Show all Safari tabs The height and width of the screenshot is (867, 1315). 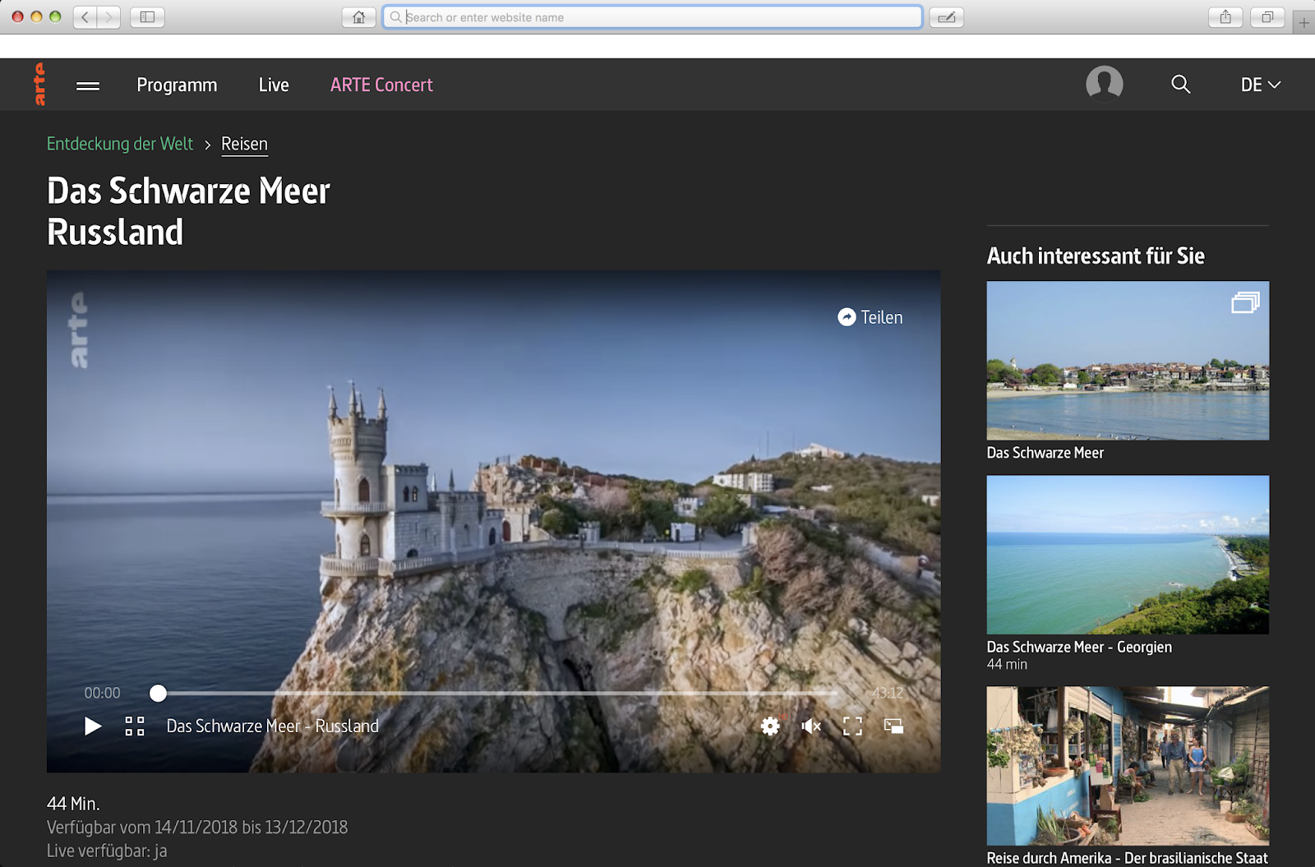(x=1267, y=17)
